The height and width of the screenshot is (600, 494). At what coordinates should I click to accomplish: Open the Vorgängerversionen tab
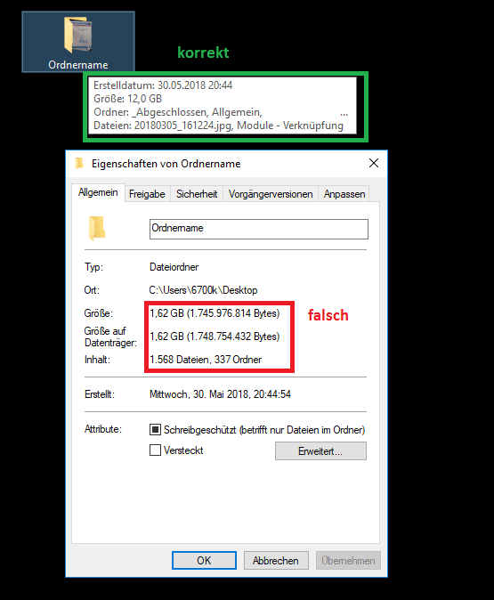(271, 194)
